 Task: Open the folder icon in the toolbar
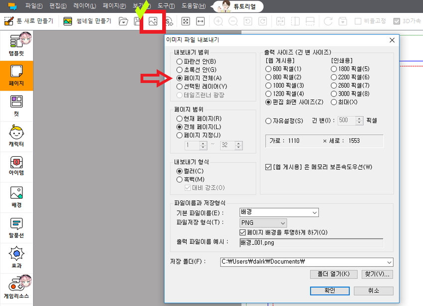coord(123,21)
